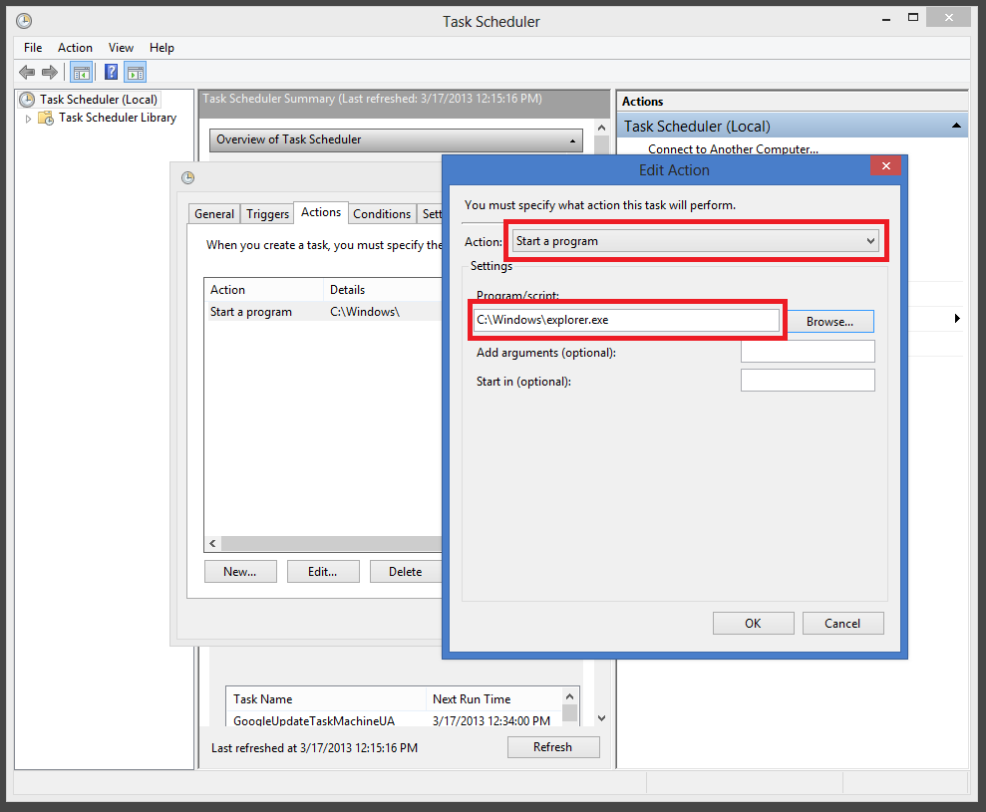Click Connect to Another Computer

click(735, 148)
